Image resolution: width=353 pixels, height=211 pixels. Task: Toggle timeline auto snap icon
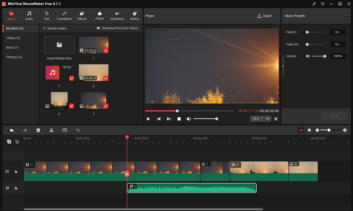point(301,130)
